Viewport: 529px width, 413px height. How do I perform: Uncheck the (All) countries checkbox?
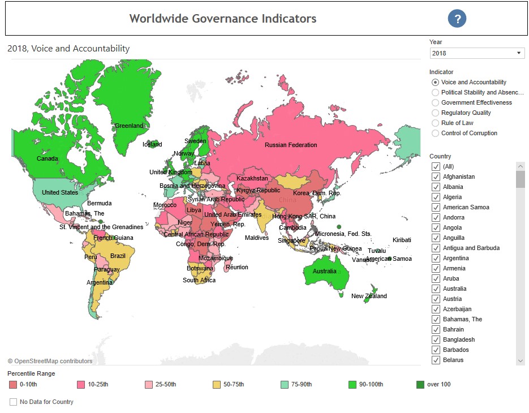click(436, 166)
